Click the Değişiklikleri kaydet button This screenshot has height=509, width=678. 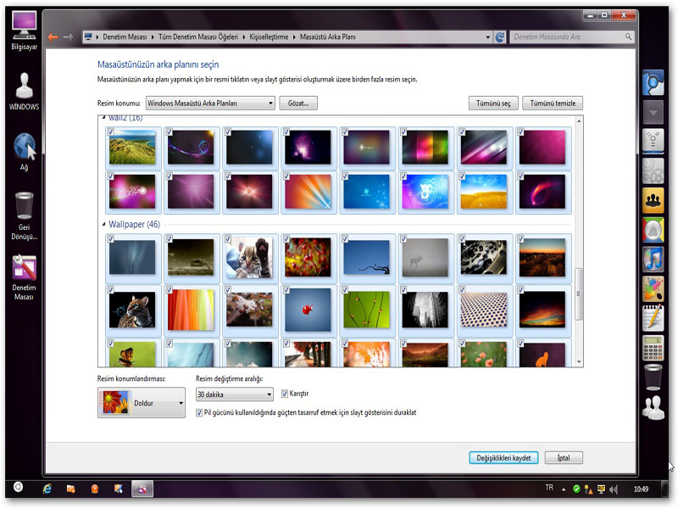503,457
